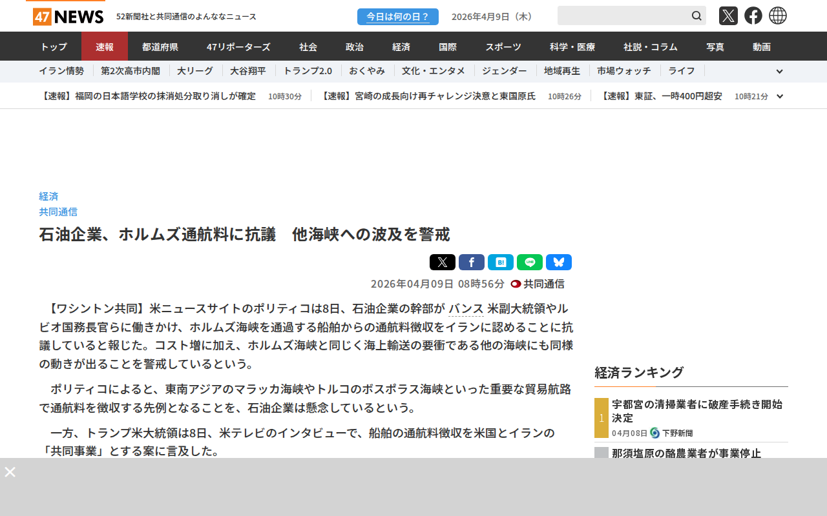Click the 経済 category link above headline
Viewport: 827px width, 516px height.
[48, 196]
